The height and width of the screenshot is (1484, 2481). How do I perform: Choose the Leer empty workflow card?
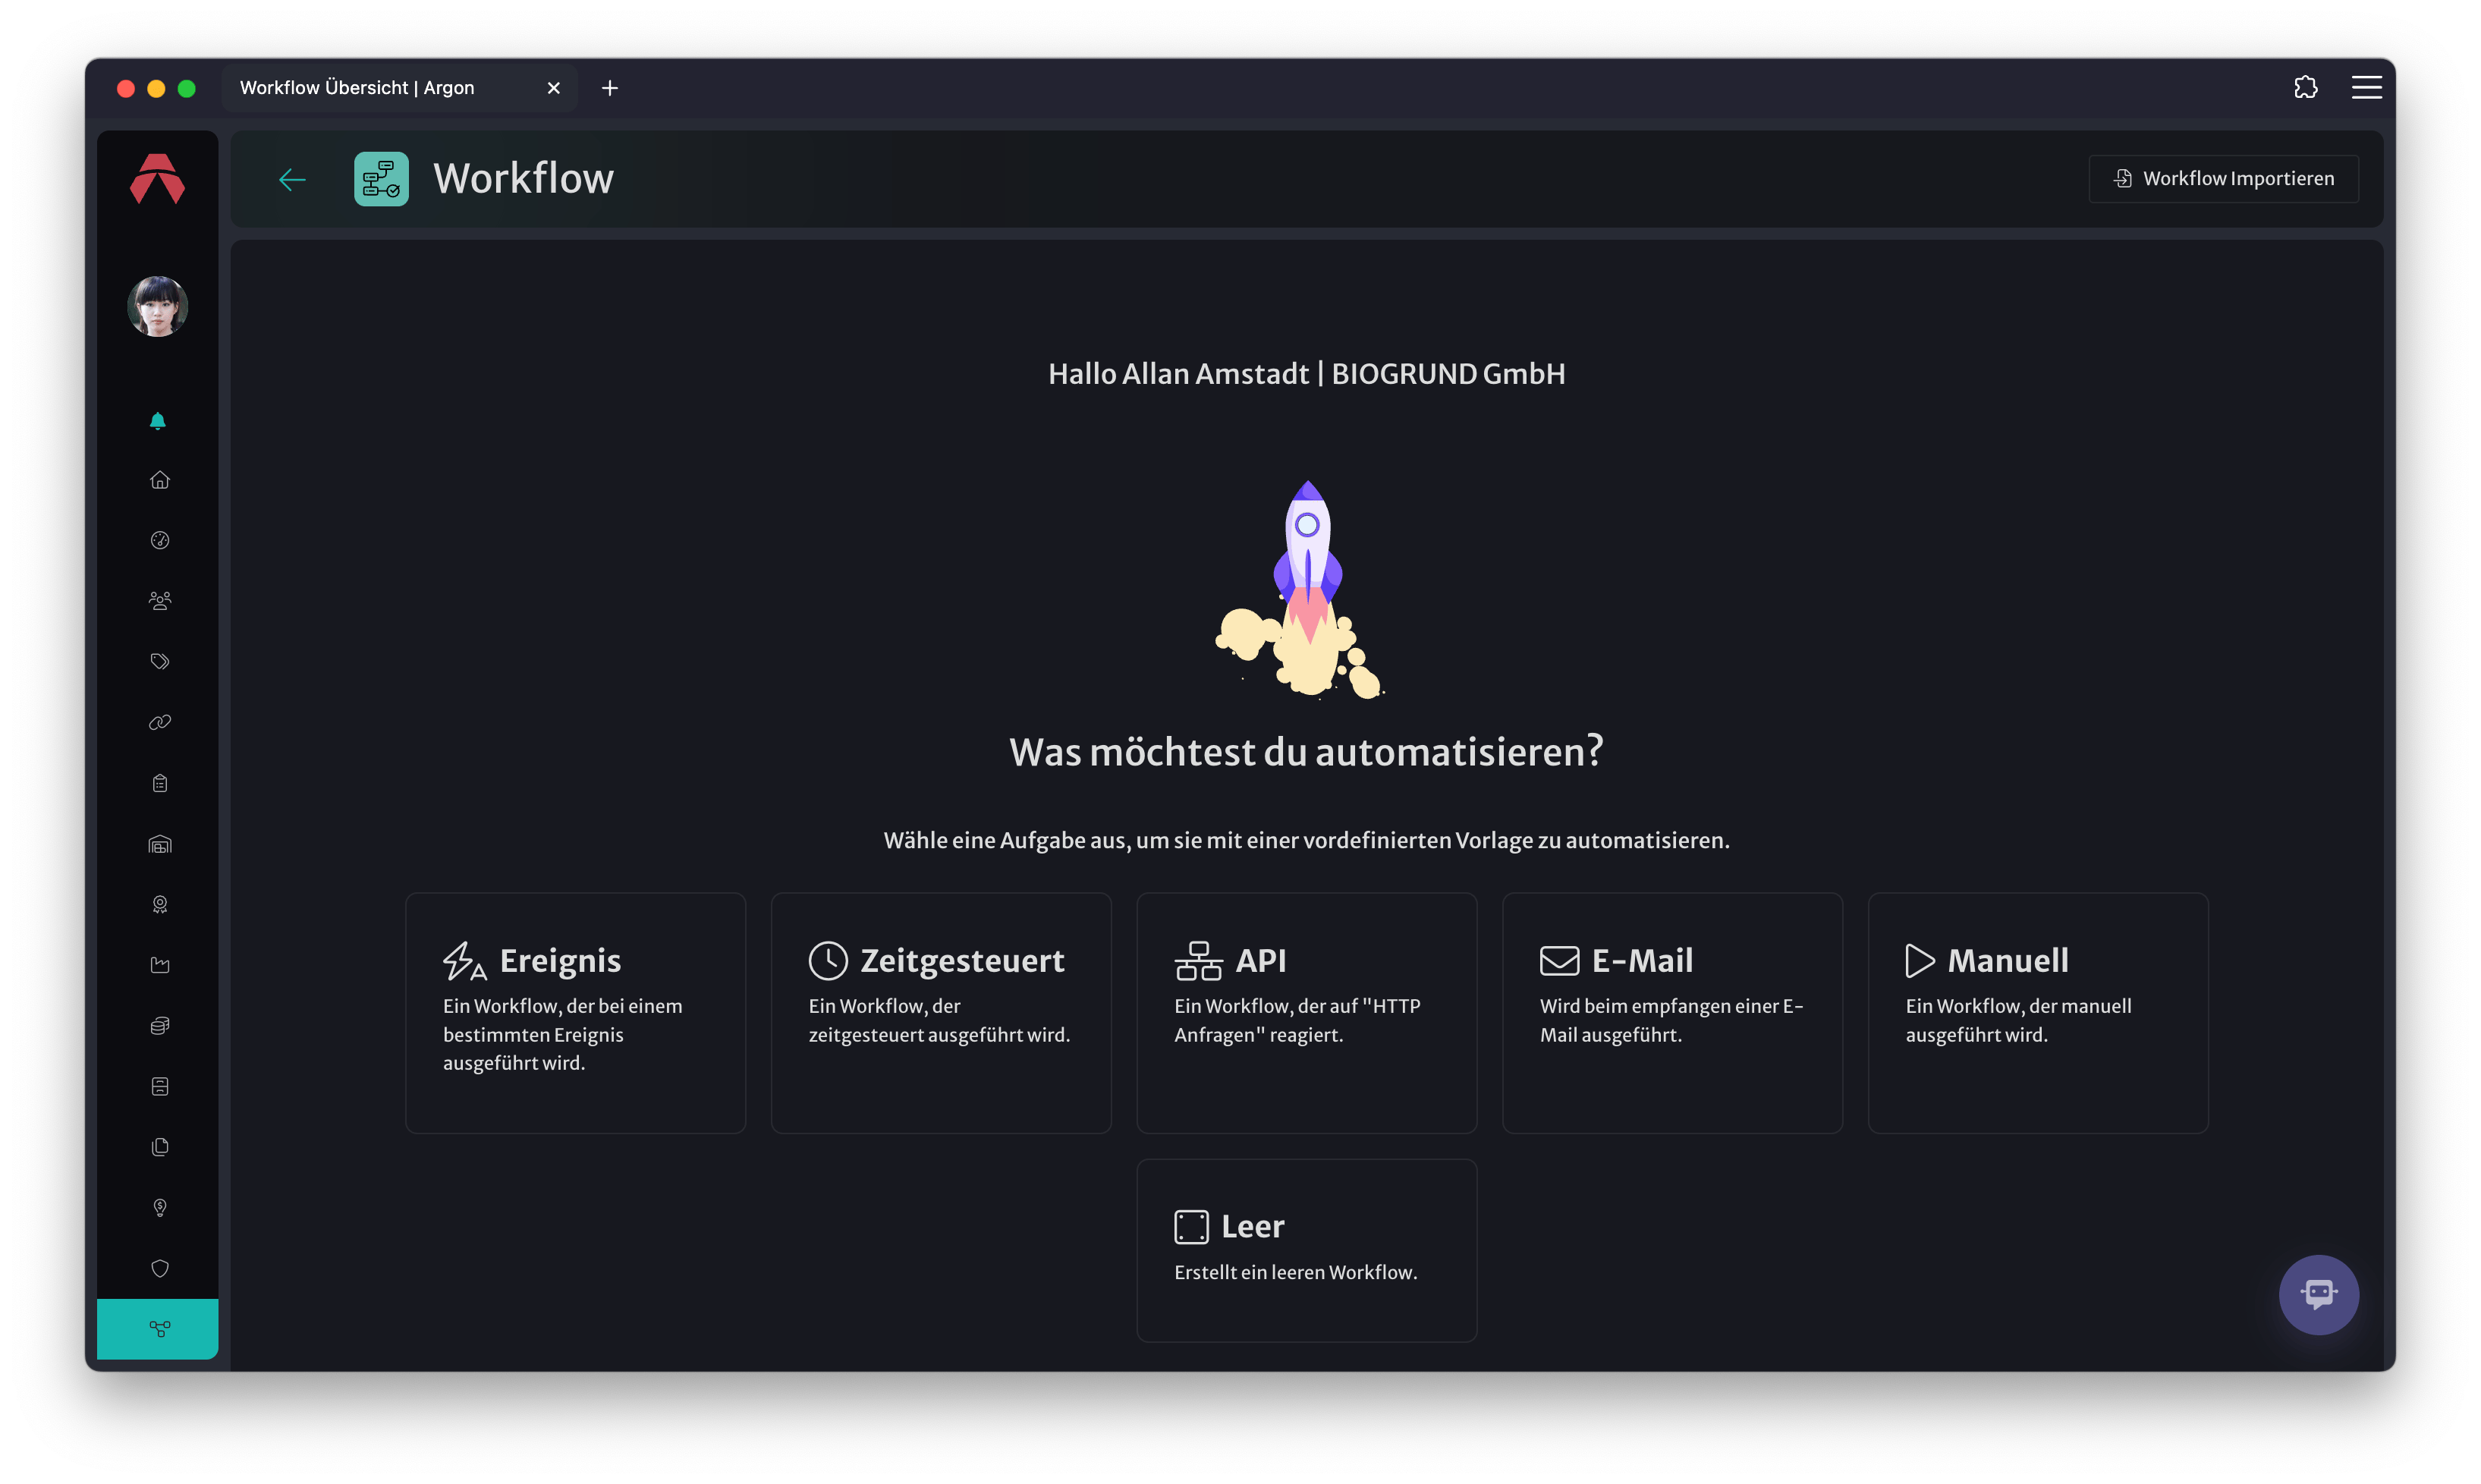1306,1251
